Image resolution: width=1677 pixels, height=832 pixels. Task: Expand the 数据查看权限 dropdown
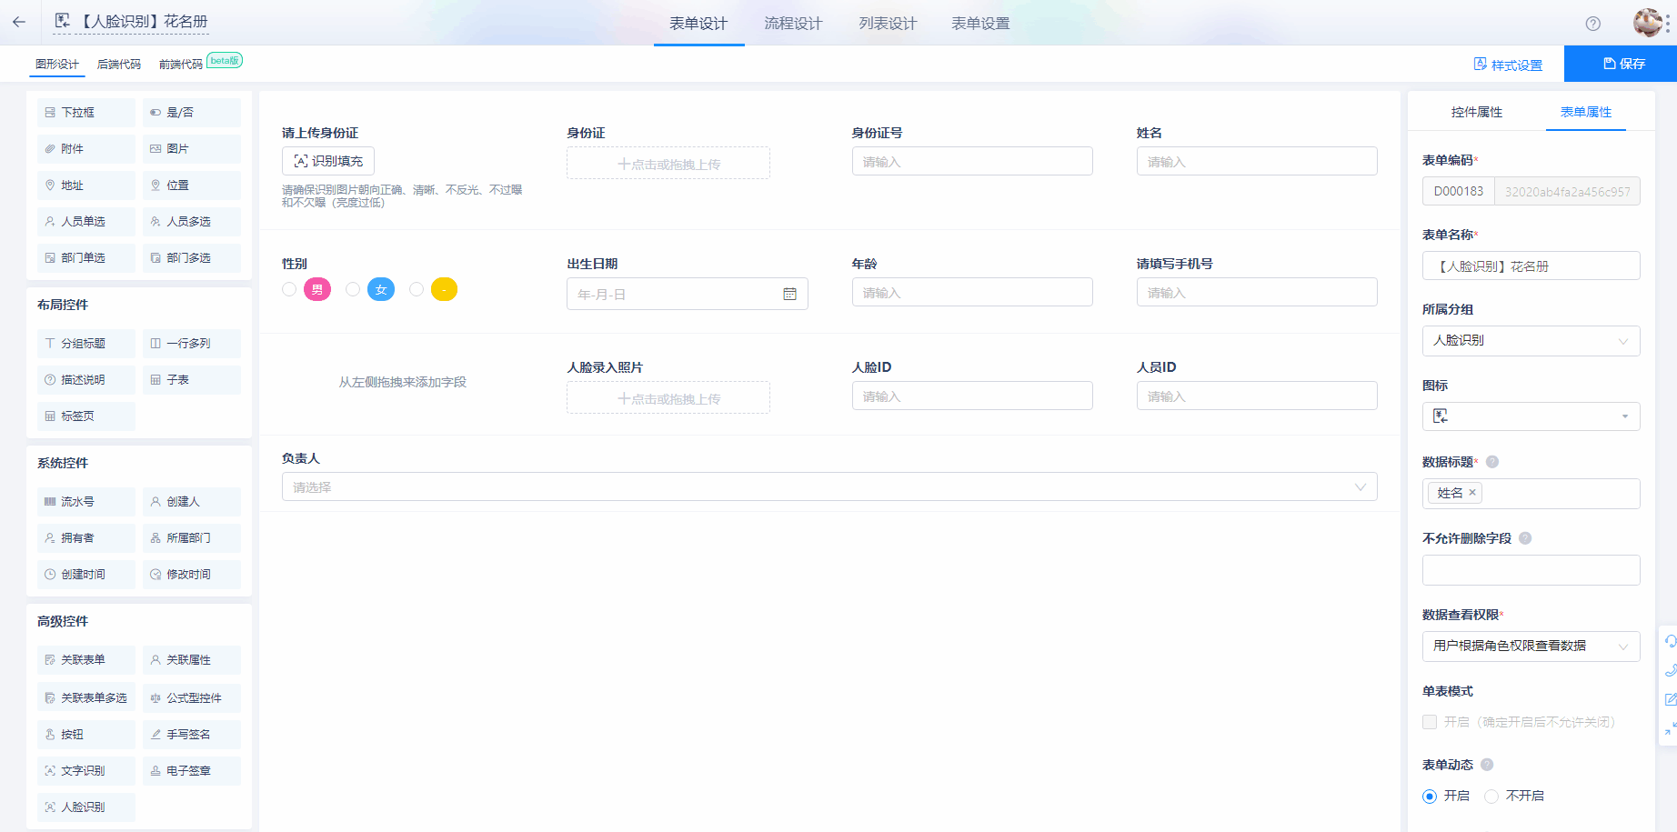click(1531, 647)
